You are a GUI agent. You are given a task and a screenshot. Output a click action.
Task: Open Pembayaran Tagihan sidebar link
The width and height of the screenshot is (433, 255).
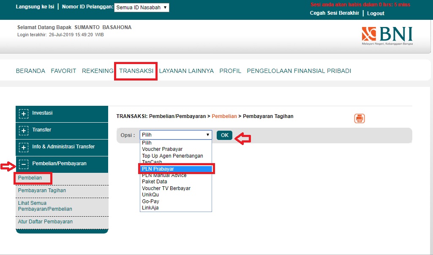pos(42,191)
